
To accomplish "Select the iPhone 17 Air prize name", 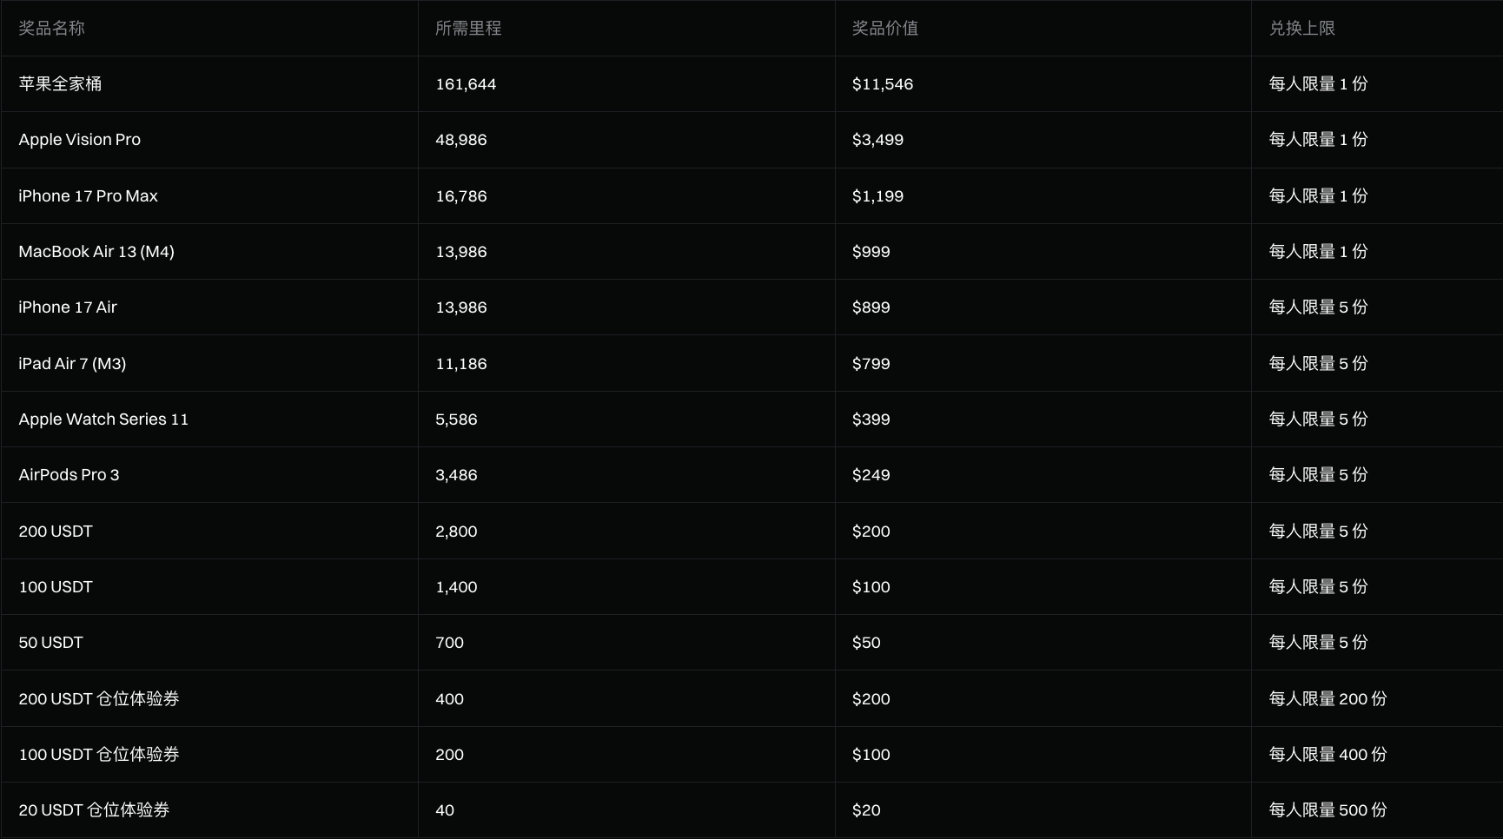I will click(67, 307).
